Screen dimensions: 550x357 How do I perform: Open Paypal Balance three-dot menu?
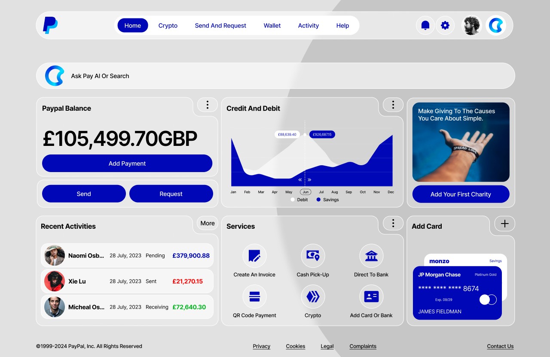pos(208,105)
